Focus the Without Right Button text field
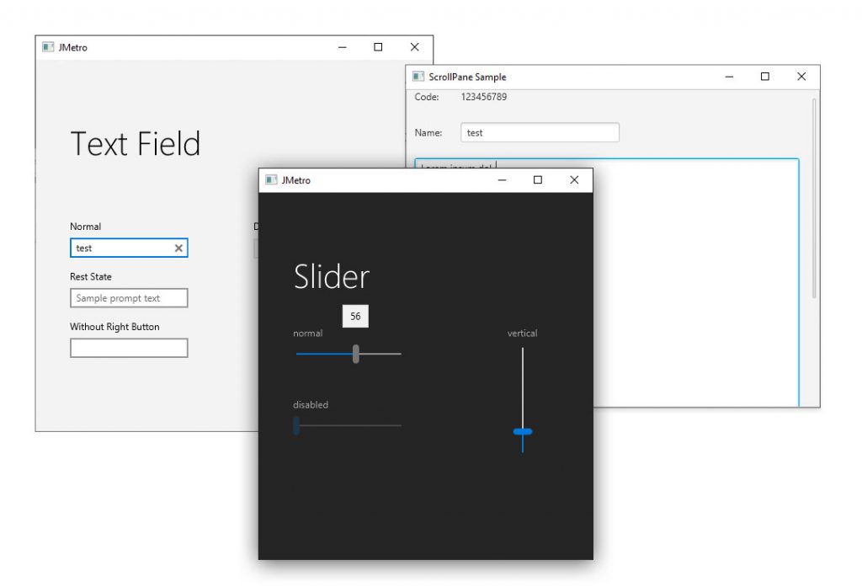 129,348
